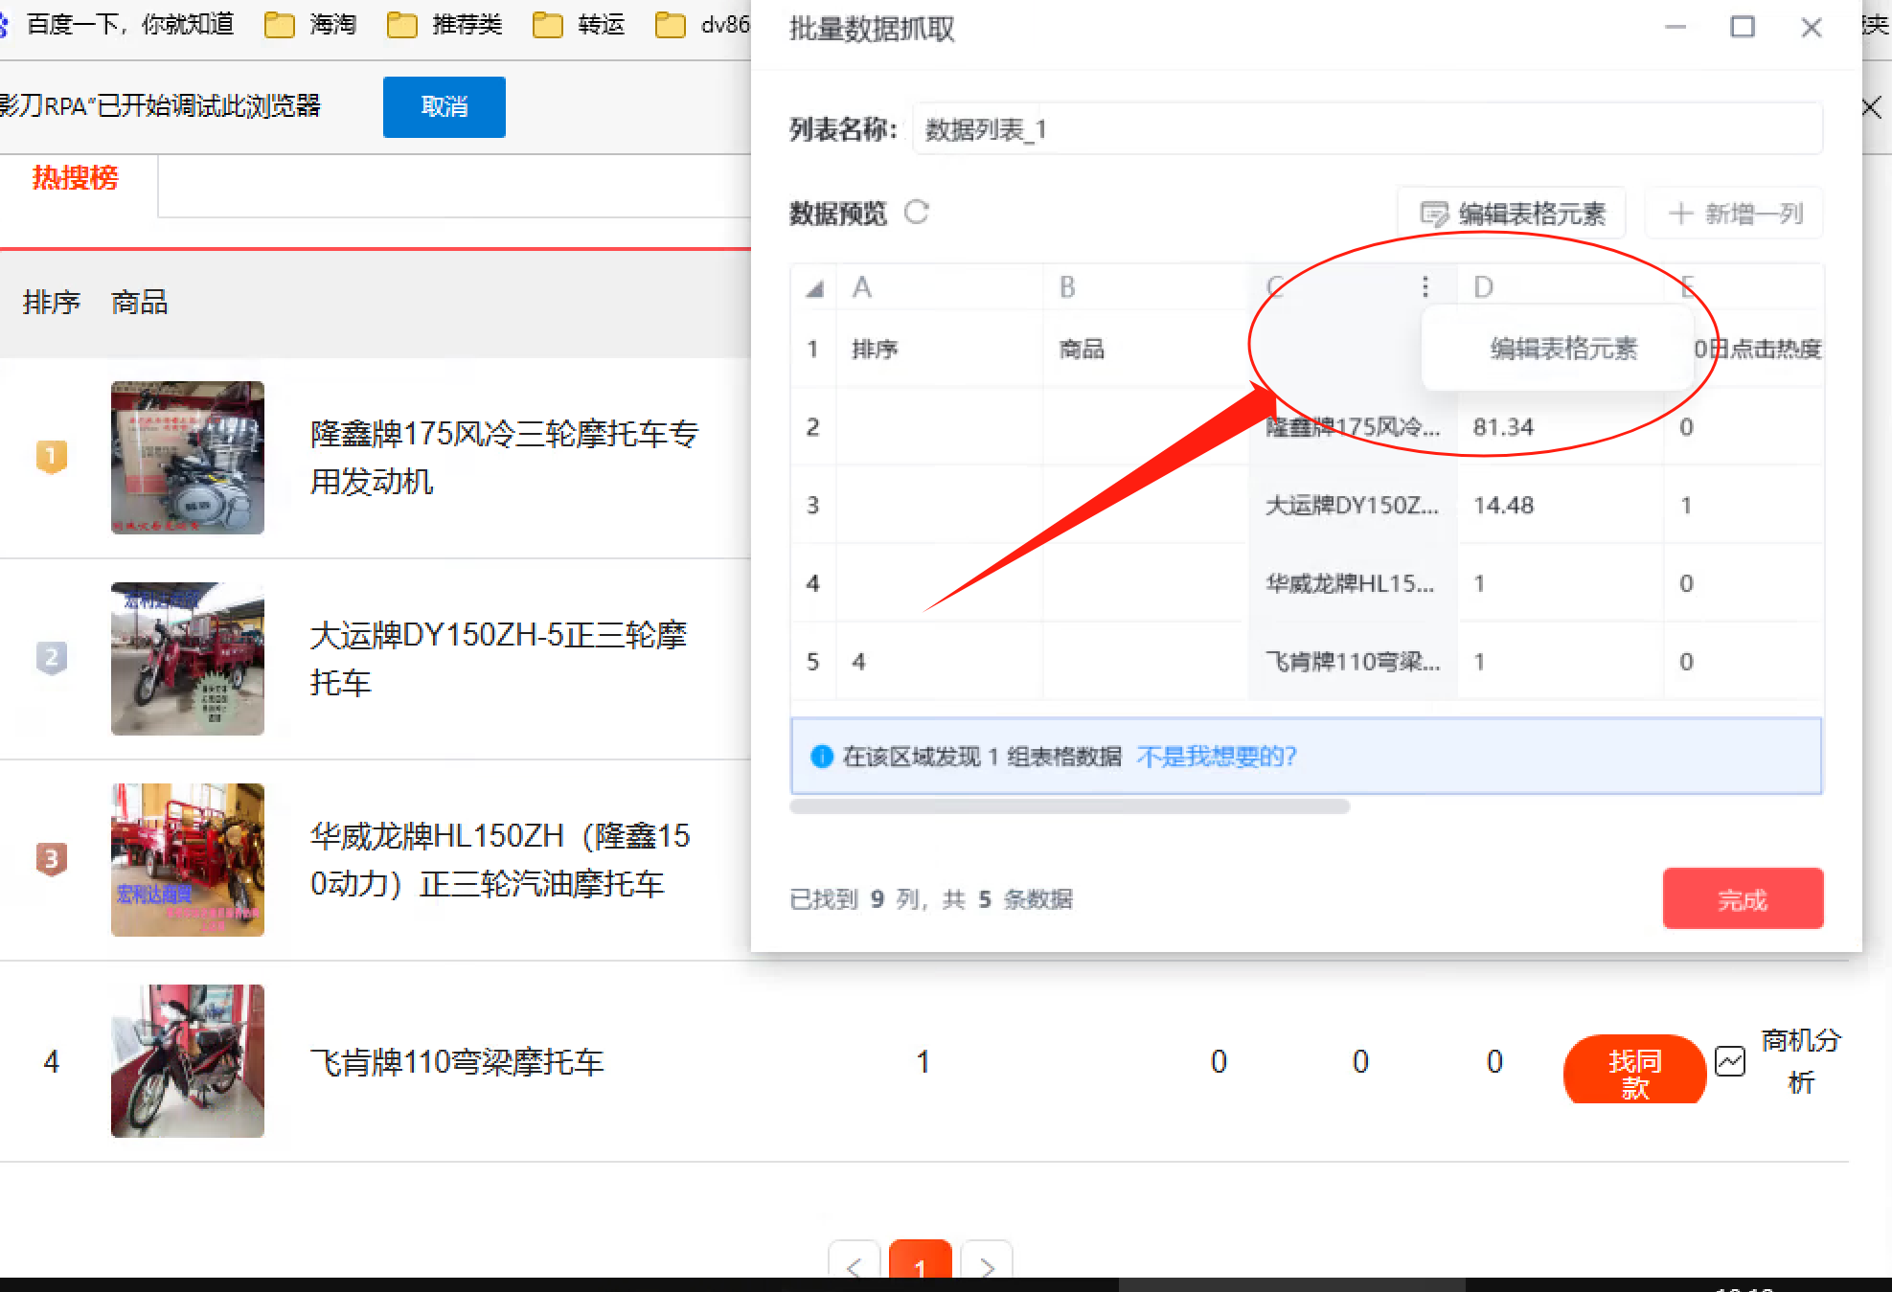Screen dimensions: 1892x1292
Task: Click the select-all corner triangle in table
Action: [x=814, y=287]
